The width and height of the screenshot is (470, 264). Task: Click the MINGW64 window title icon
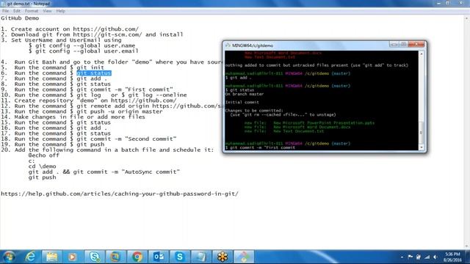[x=228, y=45]
